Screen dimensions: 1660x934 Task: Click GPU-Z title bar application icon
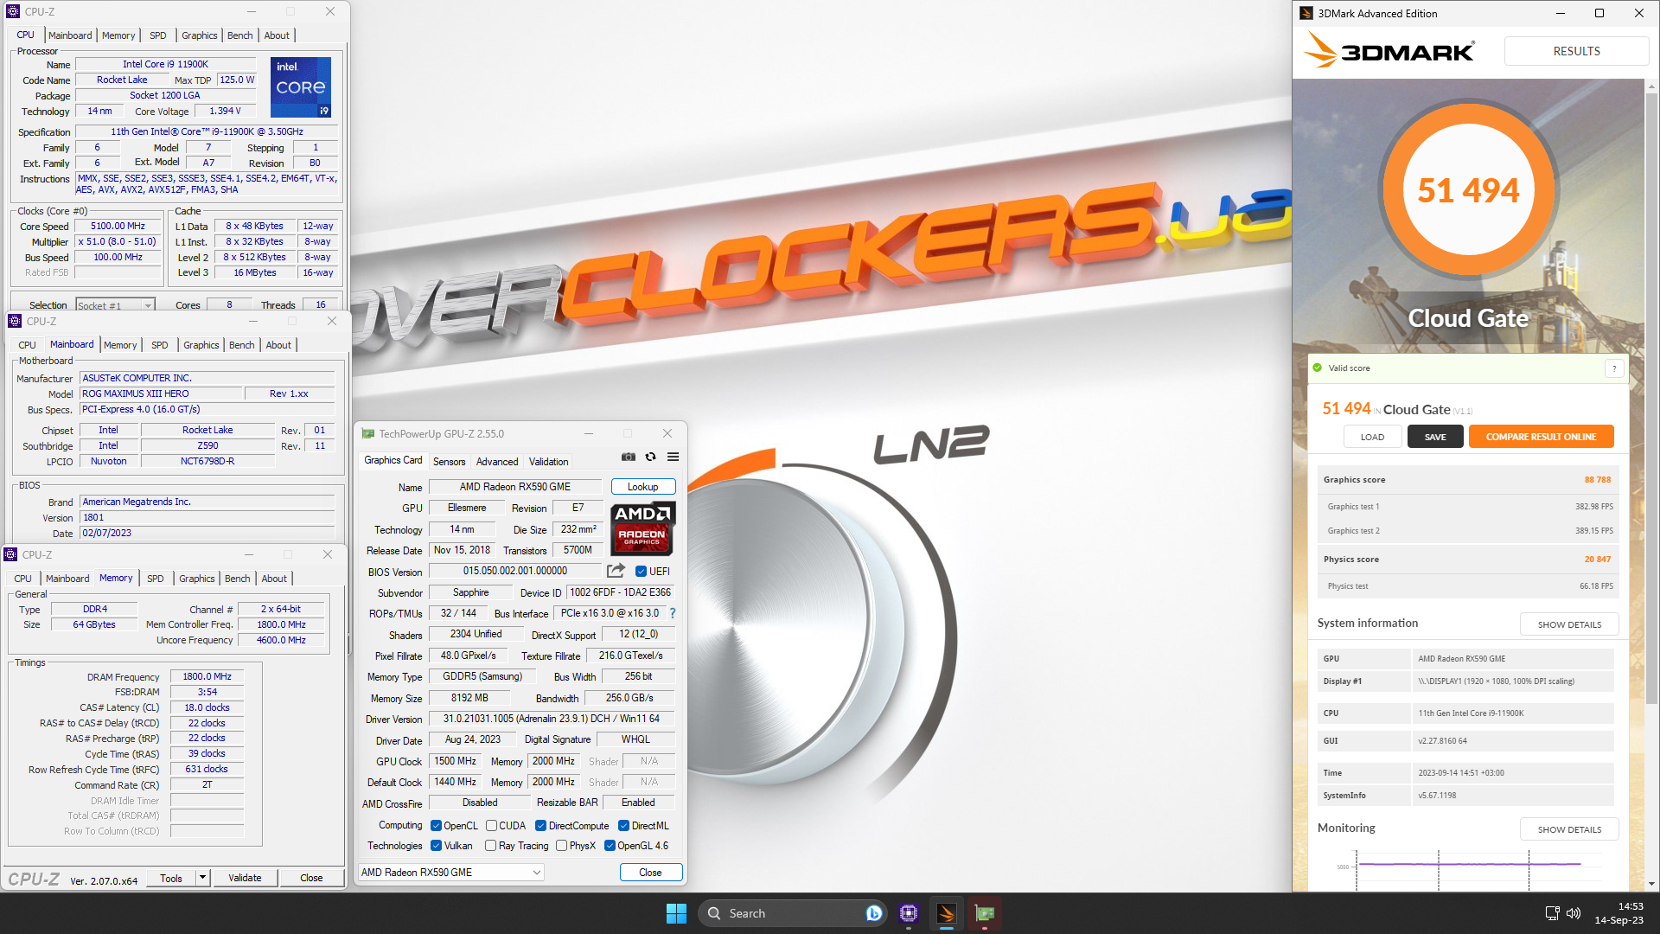[x=368, y=433]
